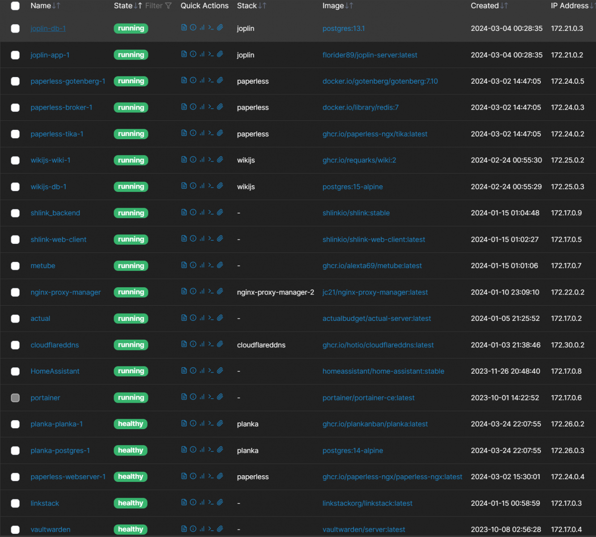This screenshot has width=596, height=537.
Task: Open logs for HomeAssistant container
Action: (x=184, y=371)
